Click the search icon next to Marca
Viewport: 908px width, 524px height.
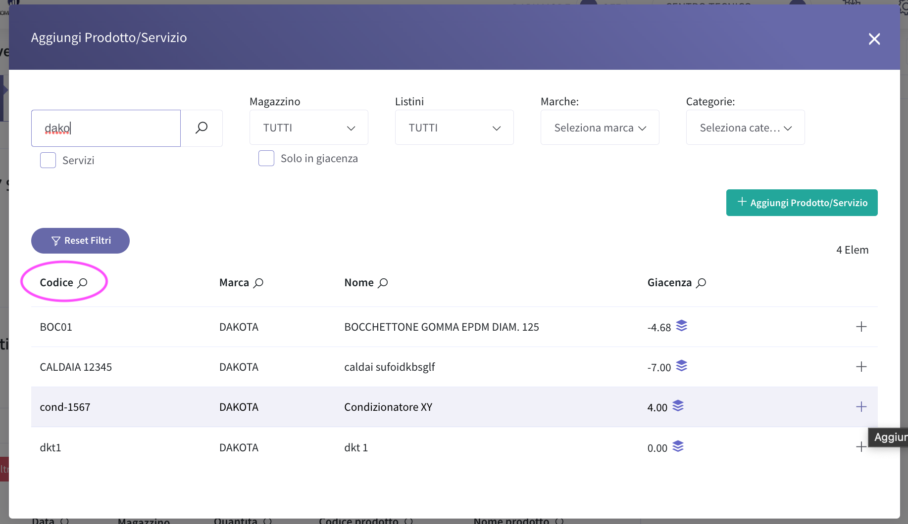tap(258, 283)
